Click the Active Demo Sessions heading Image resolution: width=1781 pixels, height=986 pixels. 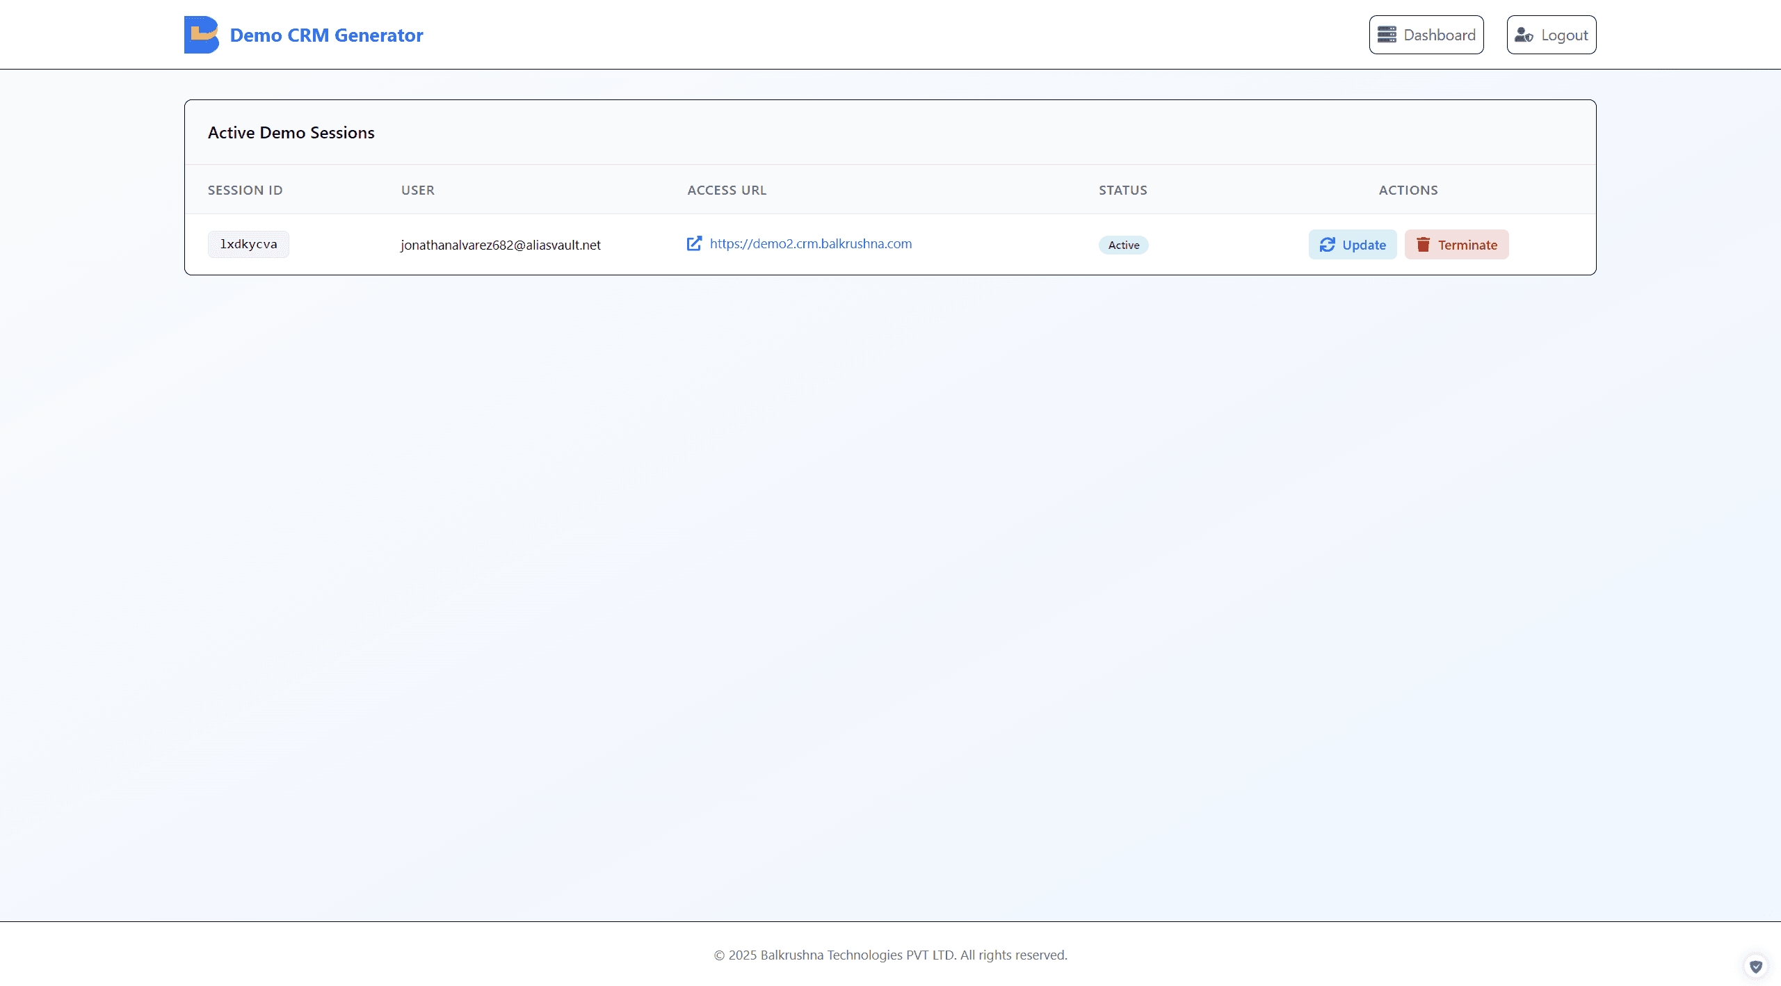pyautogui.click(x=291, y=132)
